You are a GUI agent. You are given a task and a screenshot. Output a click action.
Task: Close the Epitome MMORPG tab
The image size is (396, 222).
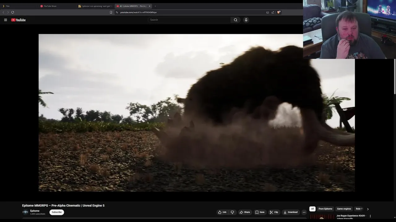pyautogui.click(x=149, y=6)
